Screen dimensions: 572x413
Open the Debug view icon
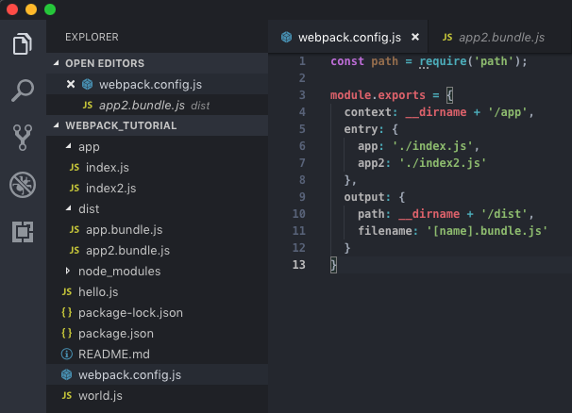(x=23, y=185)
